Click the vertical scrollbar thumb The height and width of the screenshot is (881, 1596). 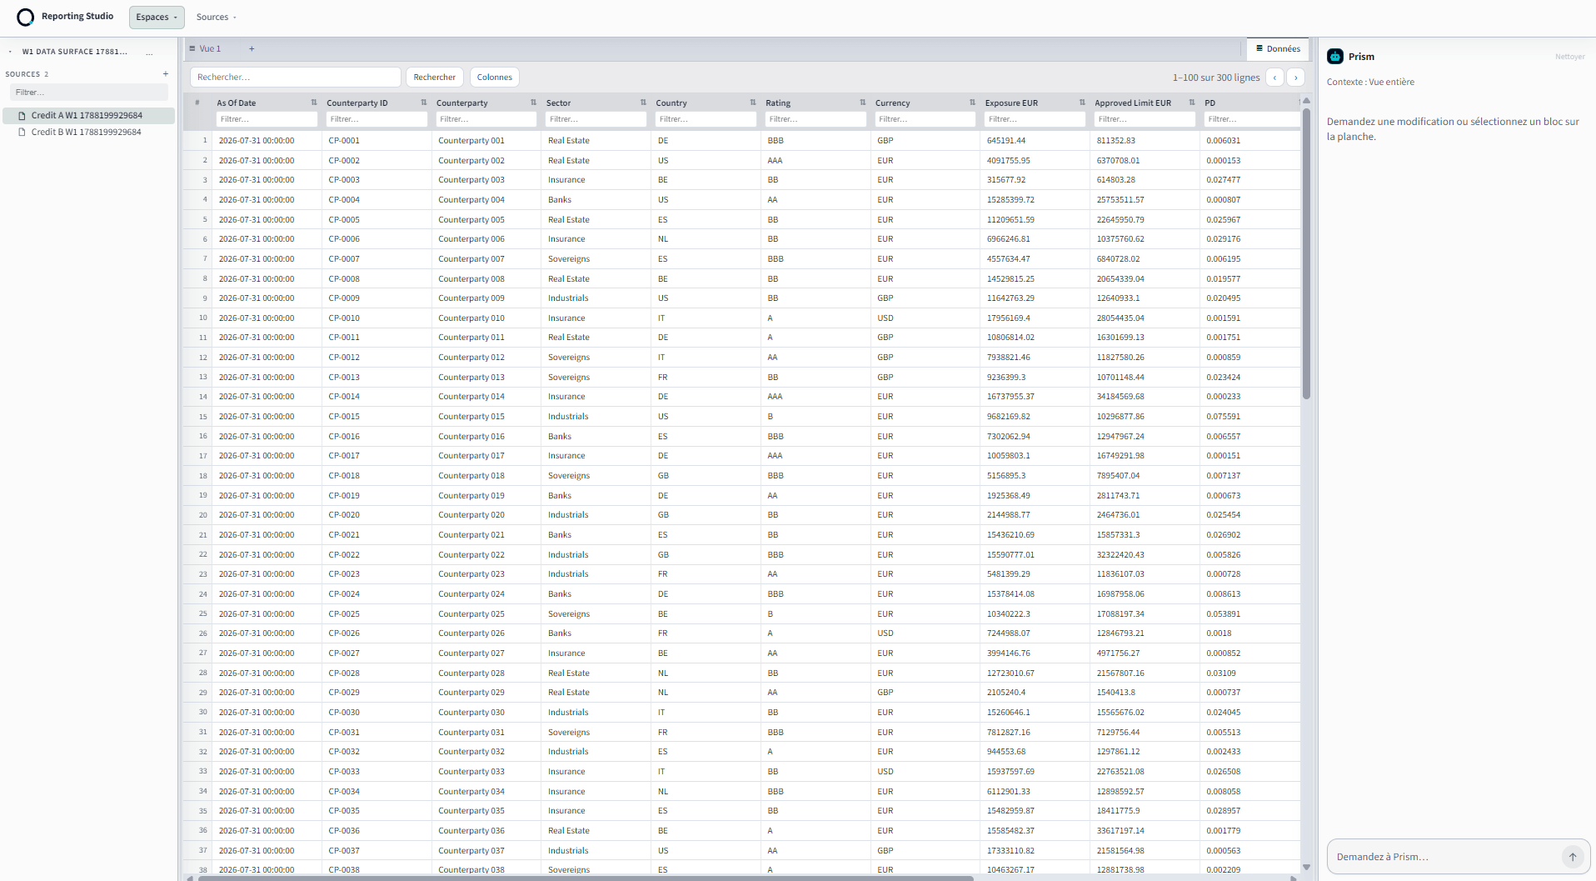(x=1306, y=253)
